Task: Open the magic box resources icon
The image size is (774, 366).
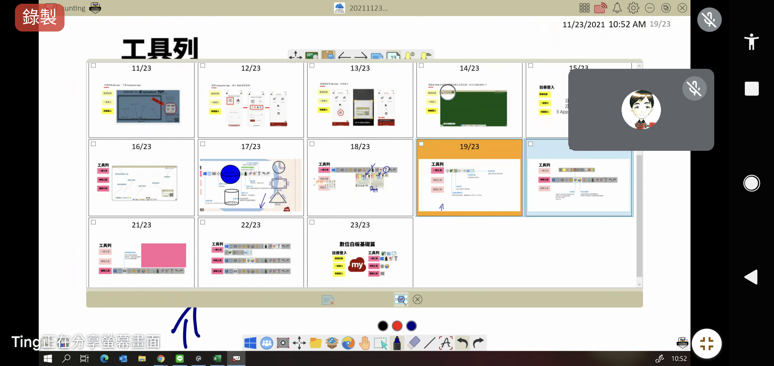Action: 332,343
